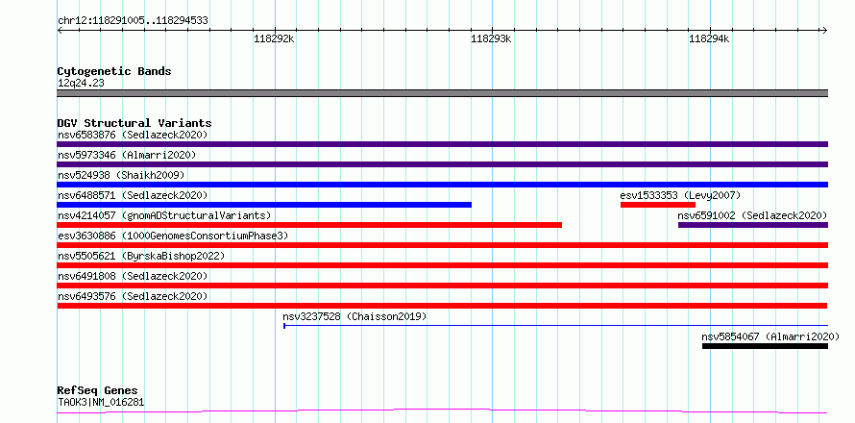Click the left arrowhead of the ruler
The height and width of the screenshot is (423, 855).
click(x=60, y=31)
